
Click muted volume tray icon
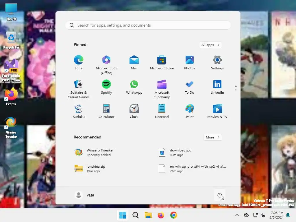click(x=262, y=215)
